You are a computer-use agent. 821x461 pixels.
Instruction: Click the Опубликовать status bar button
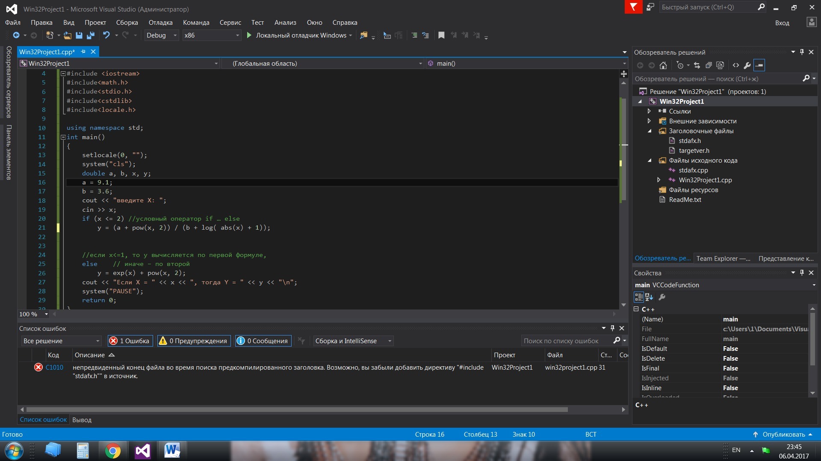(783, 435)
